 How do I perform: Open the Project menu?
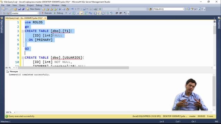(x=30, y=6)
